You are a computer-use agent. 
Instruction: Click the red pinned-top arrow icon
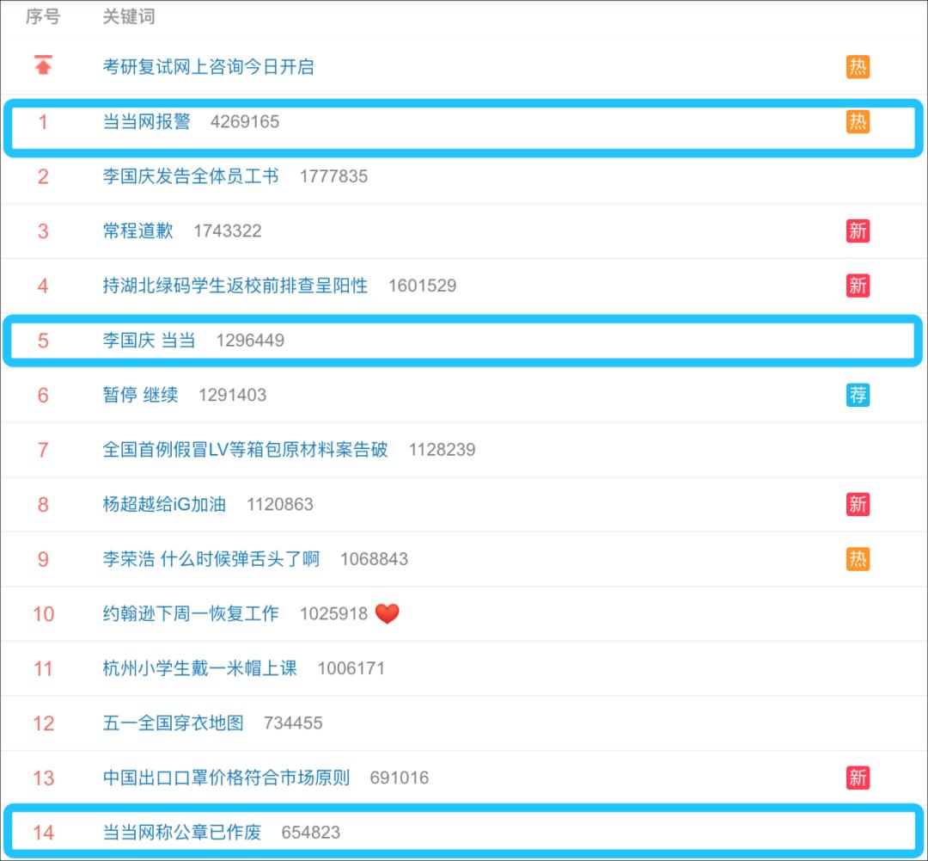click(x=43, y=65)
